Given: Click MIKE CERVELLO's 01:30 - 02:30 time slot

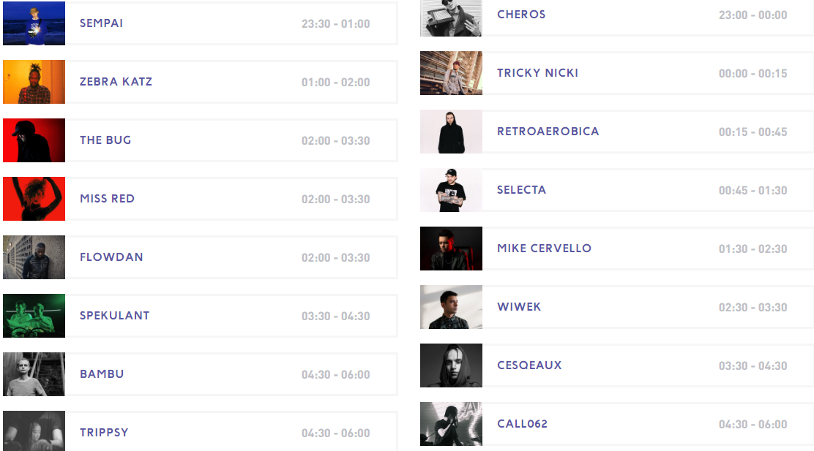Looking at the screenshot, I should (x=753, y=249).
